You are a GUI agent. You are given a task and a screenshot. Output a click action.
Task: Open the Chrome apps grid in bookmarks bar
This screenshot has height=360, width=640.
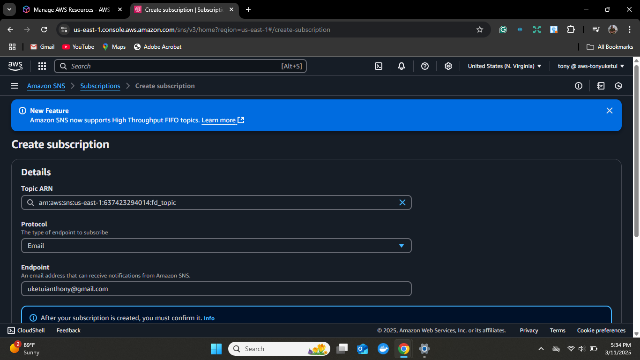pyautogui.click(x=12, y=47)
